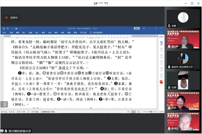Select 杨同军-西北师范大学 participant tile
The width and height of the screenshot is (202, 134).
click(x=183, y=60)
